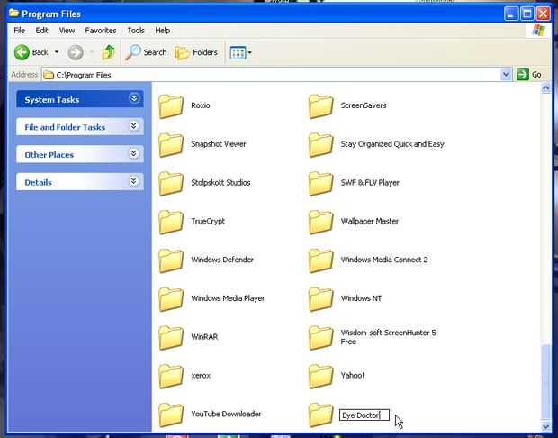Image resolution: width=558 pixels, height=438 pixels.
Task: Click the Yahoo! folder name
Action: pyautogui.click(x=352, y=375)
